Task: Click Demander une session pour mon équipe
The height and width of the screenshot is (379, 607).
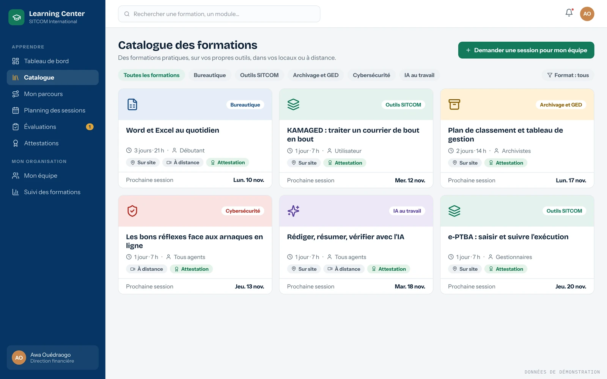Action: (x=526, y=50)
